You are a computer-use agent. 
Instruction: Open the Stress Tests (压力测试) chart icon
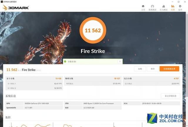click(164, 6)
